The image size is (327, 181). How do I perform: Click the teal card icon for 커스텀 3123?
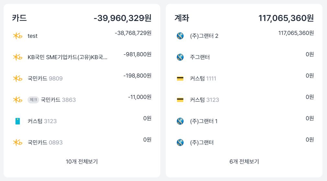pos(17,121)
